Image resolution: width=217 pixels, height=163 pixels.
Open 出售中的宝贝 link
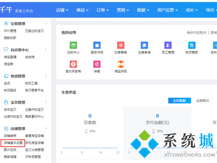(x=34, y=110)
